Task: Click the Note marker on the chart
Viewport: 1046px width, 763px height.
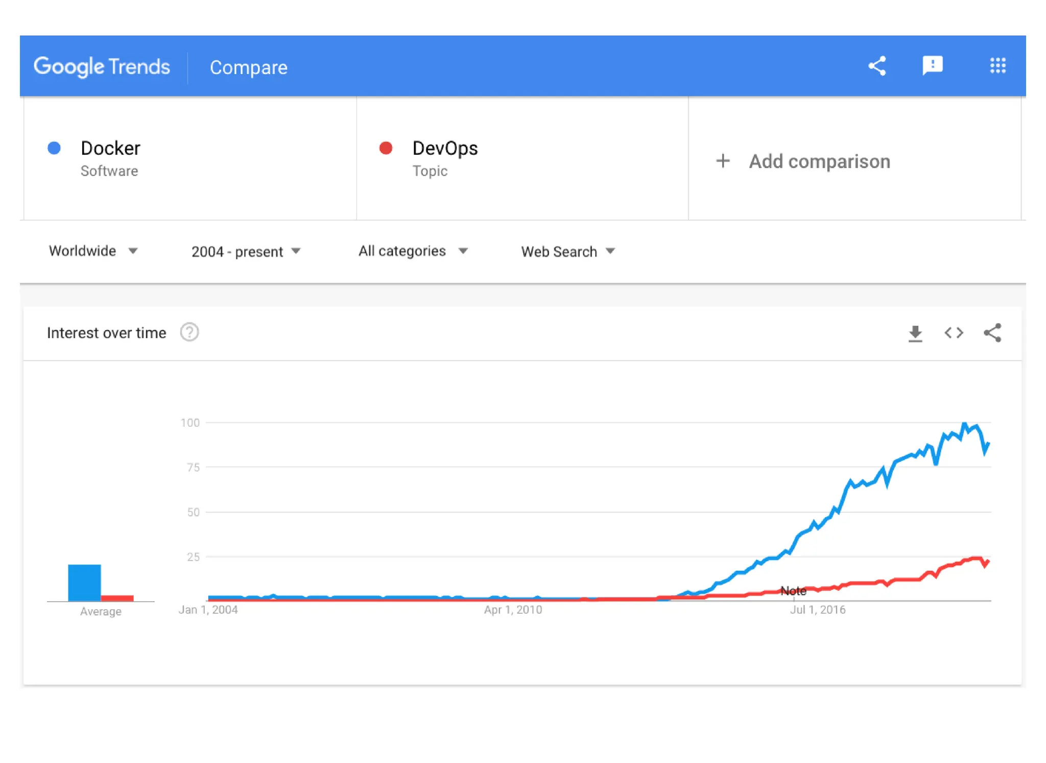Action: pos(793,591)
